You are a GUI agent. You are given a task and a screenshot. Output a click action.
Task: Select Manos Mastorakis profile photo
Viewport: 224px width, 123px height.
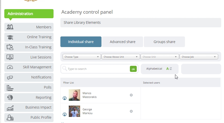point(74,95)
